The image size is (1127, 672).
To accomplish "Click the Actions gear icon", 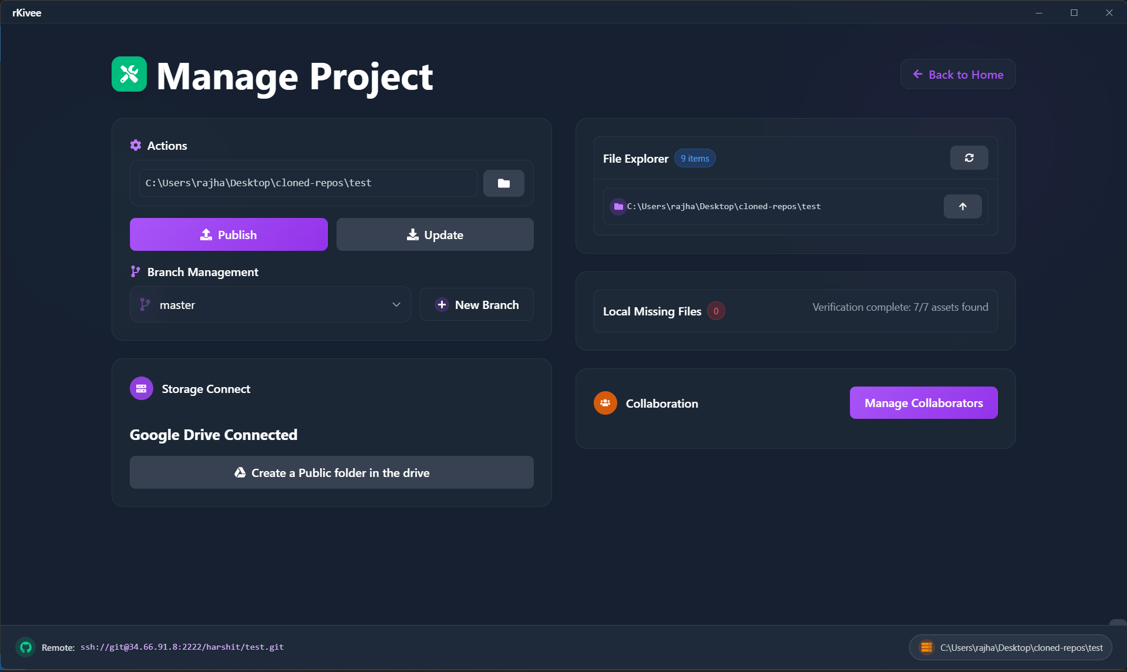I will coord(136,146).
